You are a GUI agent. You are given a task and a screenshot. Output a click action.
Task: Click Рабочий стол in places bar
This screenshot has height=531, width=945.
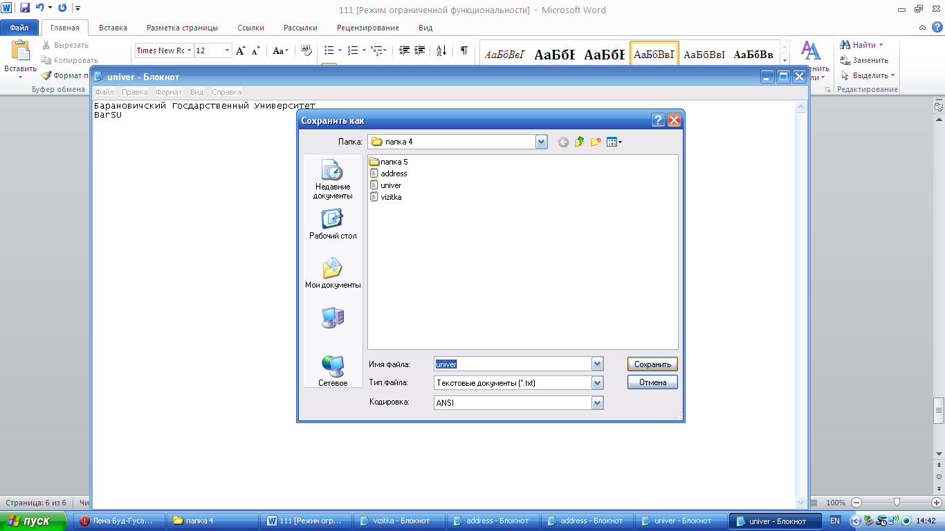click(333, 225)
